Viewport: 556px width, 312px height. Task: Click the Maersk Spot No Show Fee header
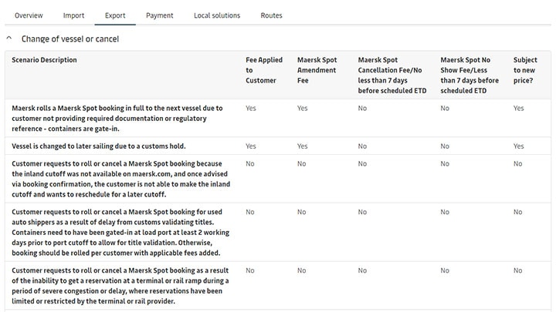tap(470, 75)
